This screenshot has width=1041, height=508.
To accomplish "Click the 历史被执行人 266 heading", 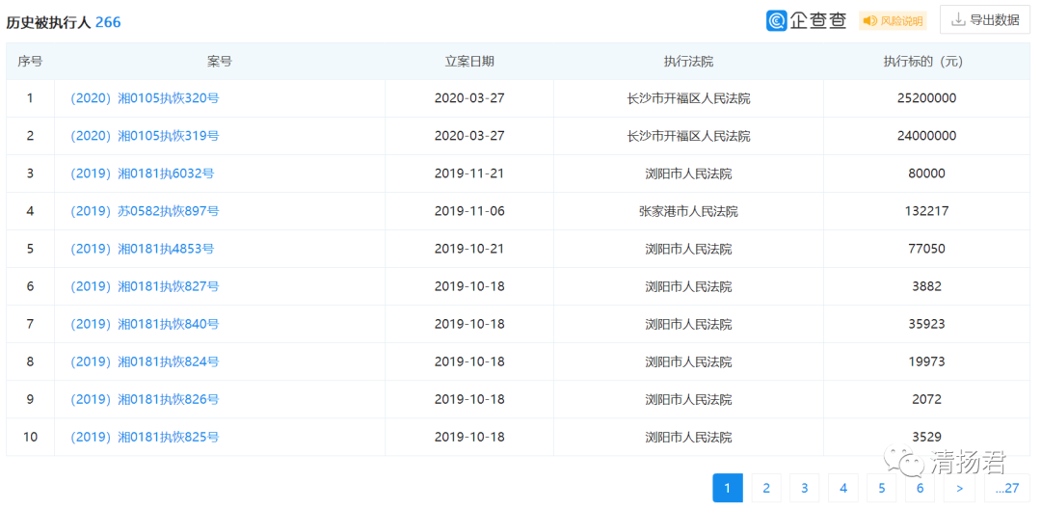I will pyautogui.click(x=64, y=22).
